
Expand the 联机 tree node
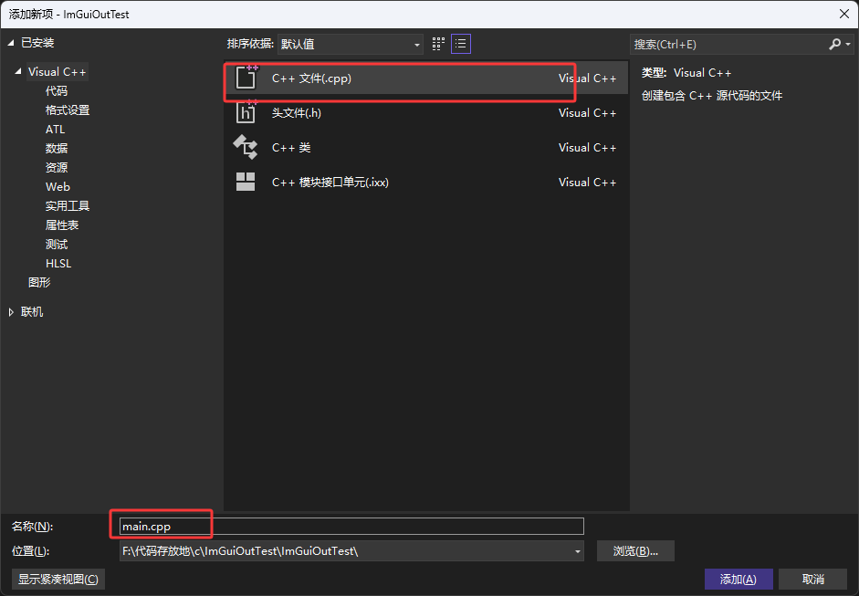click(x=11, y=312)
